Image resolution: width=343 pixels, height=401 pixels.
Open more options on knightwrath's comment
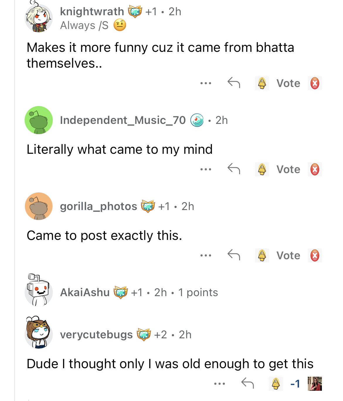click(206, 83)
